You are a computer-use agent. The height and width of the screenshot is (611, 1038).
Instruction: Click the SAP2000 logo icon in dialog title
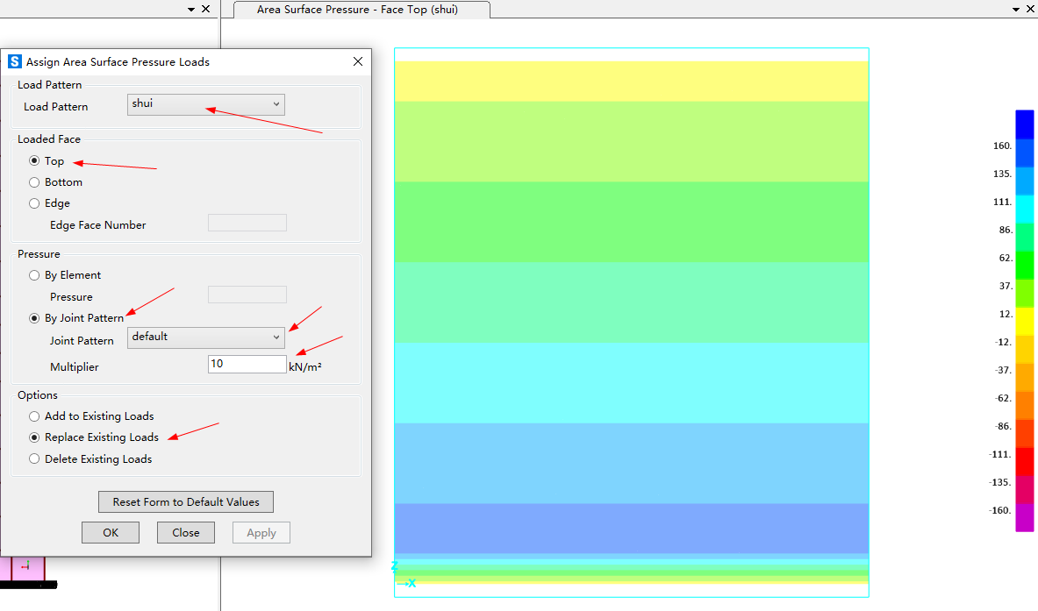pos(14,61)
